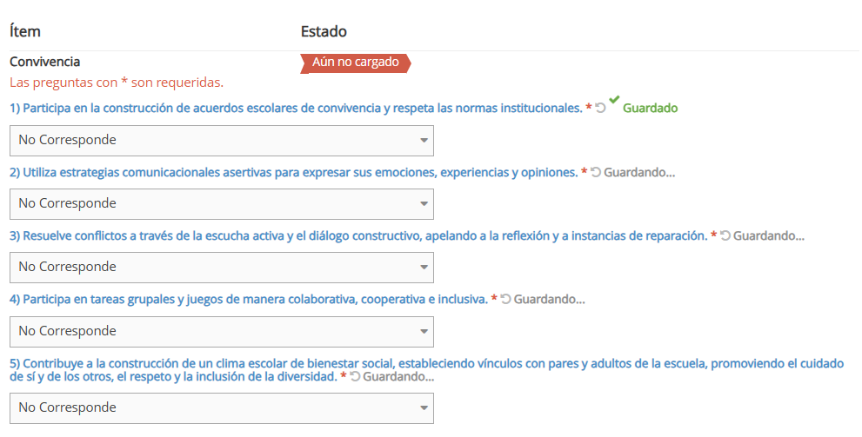Click the 'Estado' column header

tap(324, 31)
